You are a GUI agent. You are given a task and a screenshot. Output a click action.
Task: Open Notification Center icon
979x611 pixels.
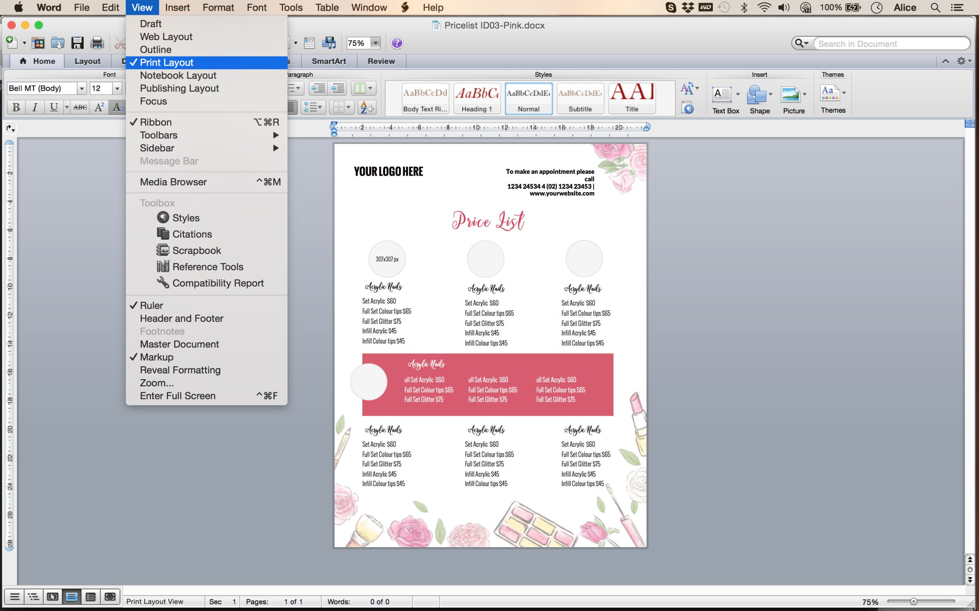957,7
